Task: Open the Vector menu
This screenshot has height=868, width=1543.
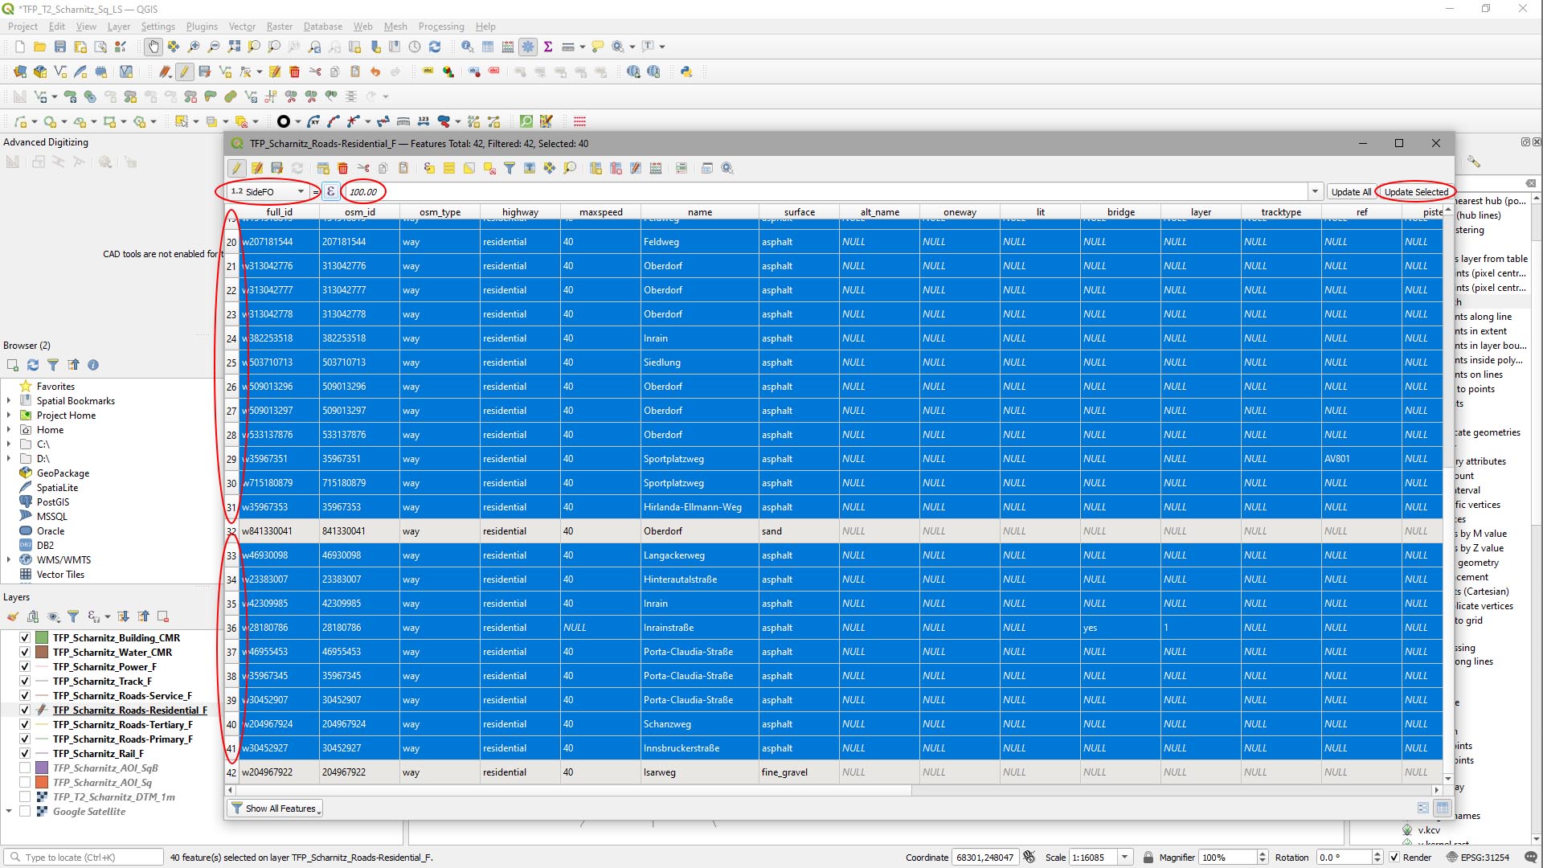Action: (x=242, y=27)
